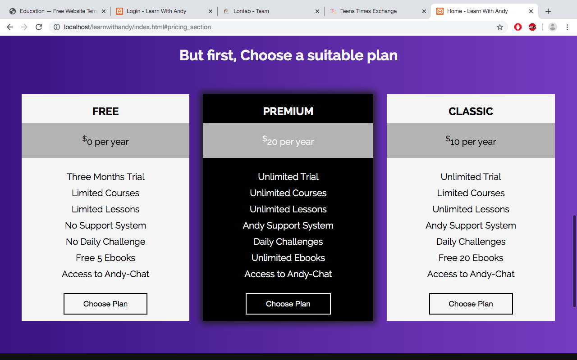Bookmark page with the star icon
The height and width of the screenshot is (360, 577).
coord(500,27)
